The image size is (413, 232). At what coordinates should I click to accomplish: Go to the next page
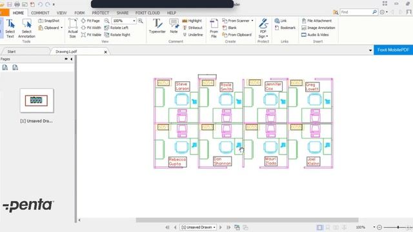pos(221,227)
